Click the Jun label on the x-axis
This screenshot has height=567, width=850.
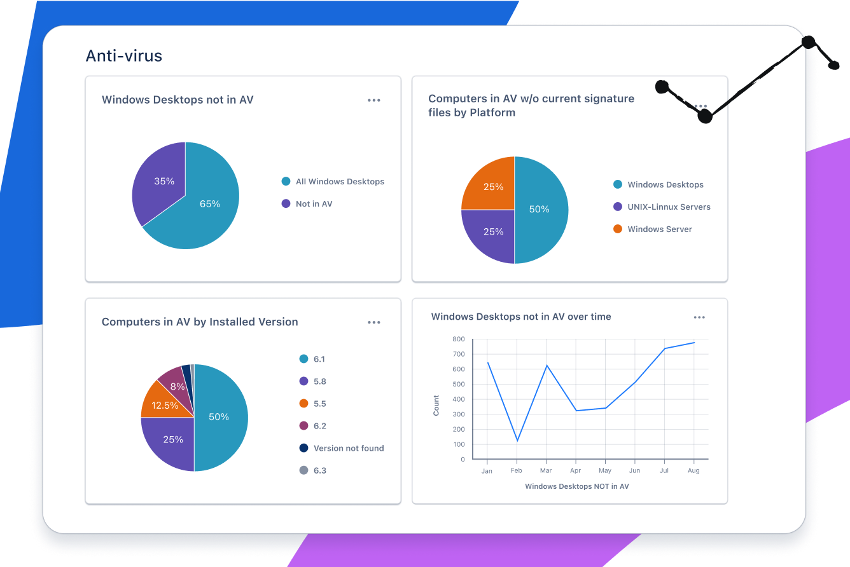pos(634,471)
